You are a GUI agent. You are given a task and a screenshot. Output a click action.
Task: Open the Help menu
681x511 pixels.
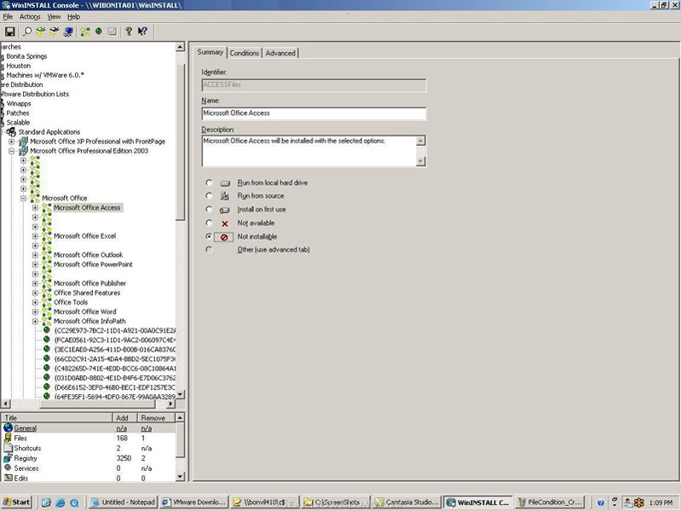tap(74, 16)
